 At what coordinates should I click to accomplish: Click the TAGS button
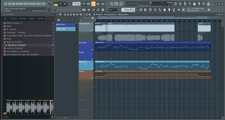point(6,117)
